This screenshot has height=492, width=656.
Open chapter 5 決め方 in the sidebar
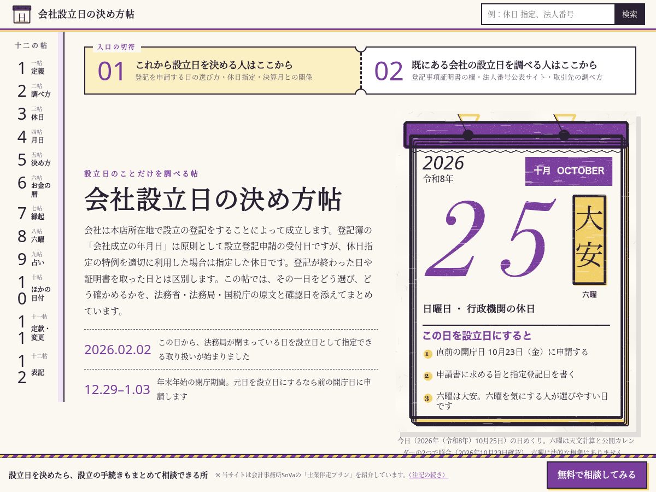pyautogui.click(x=34, y=159)
